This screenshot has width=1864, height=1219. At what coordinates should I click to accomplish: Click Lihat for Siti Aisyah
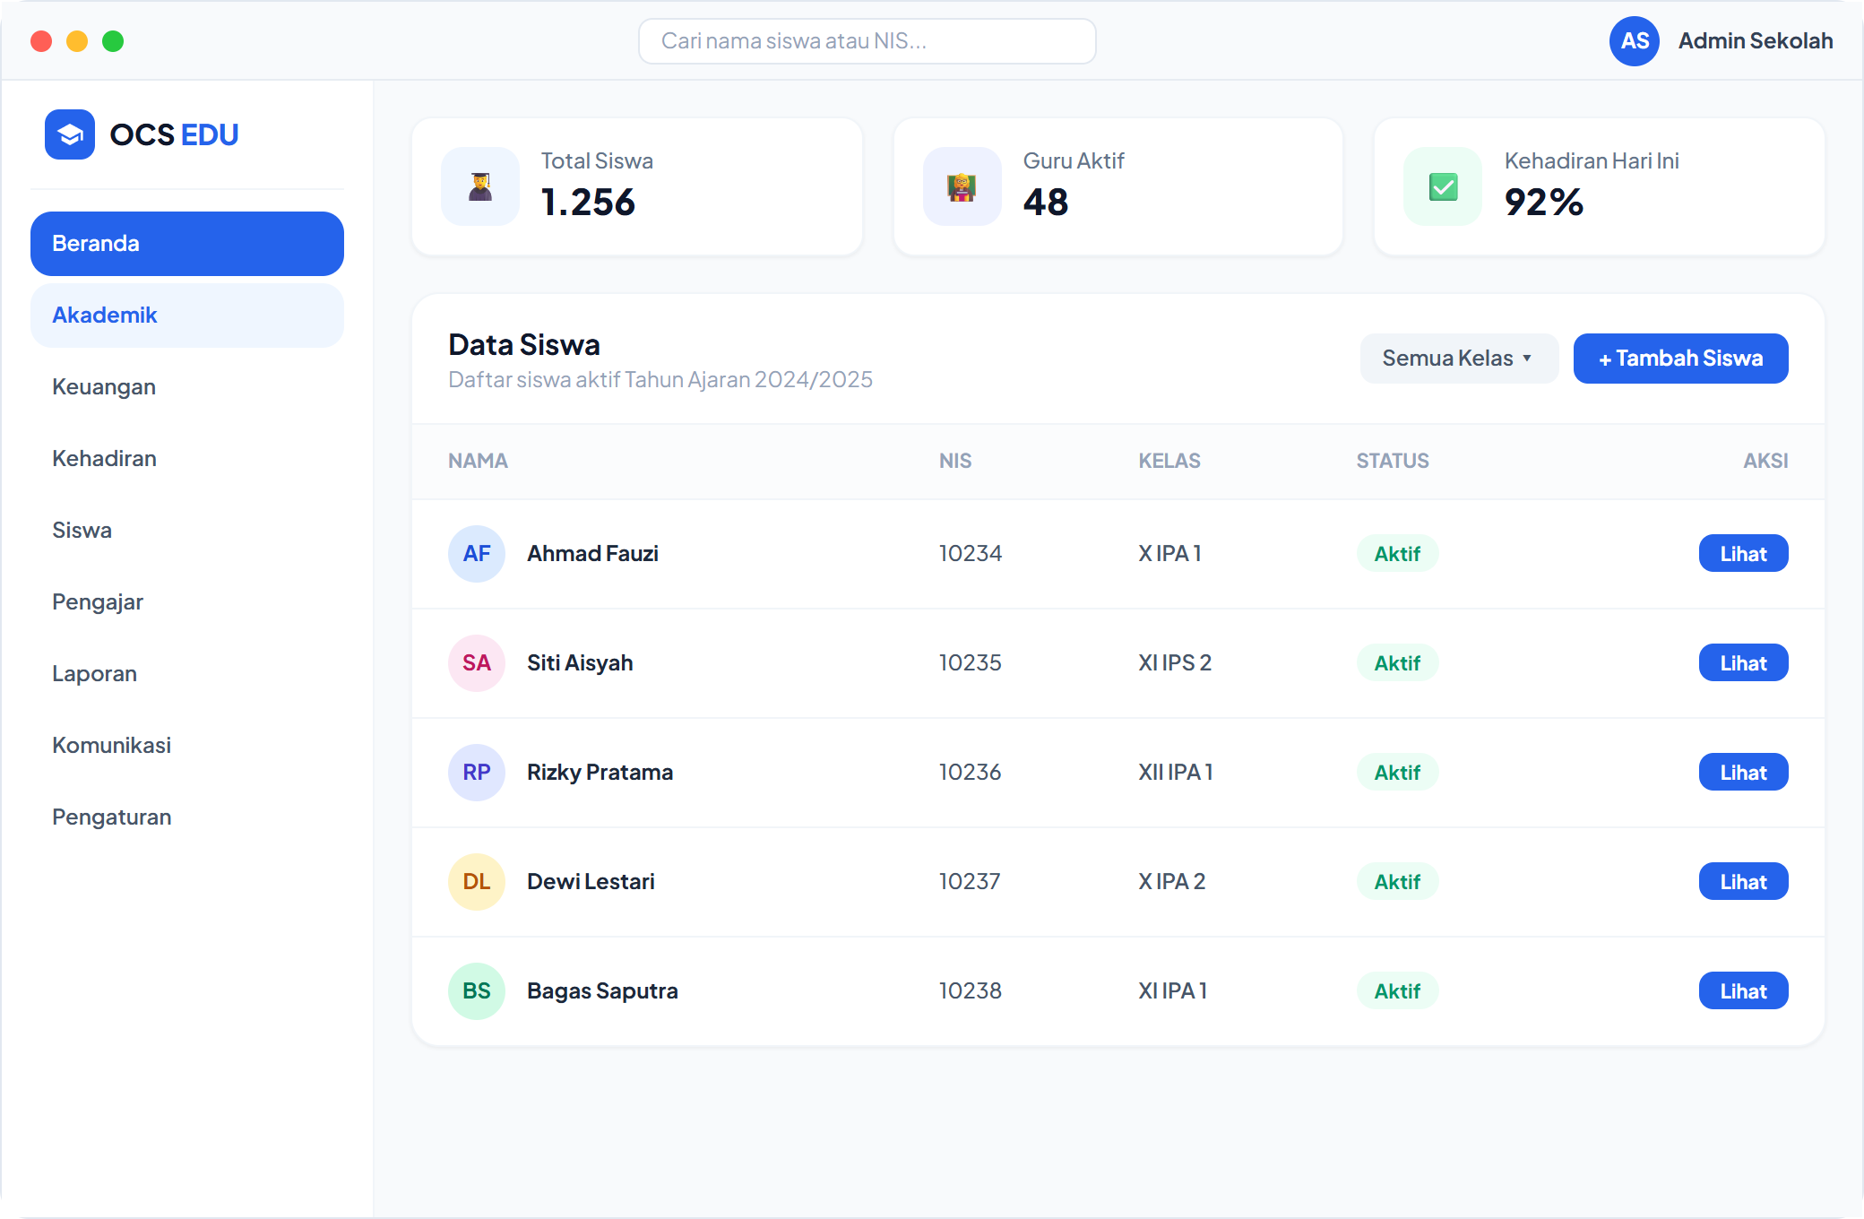tap(1743, 663)
